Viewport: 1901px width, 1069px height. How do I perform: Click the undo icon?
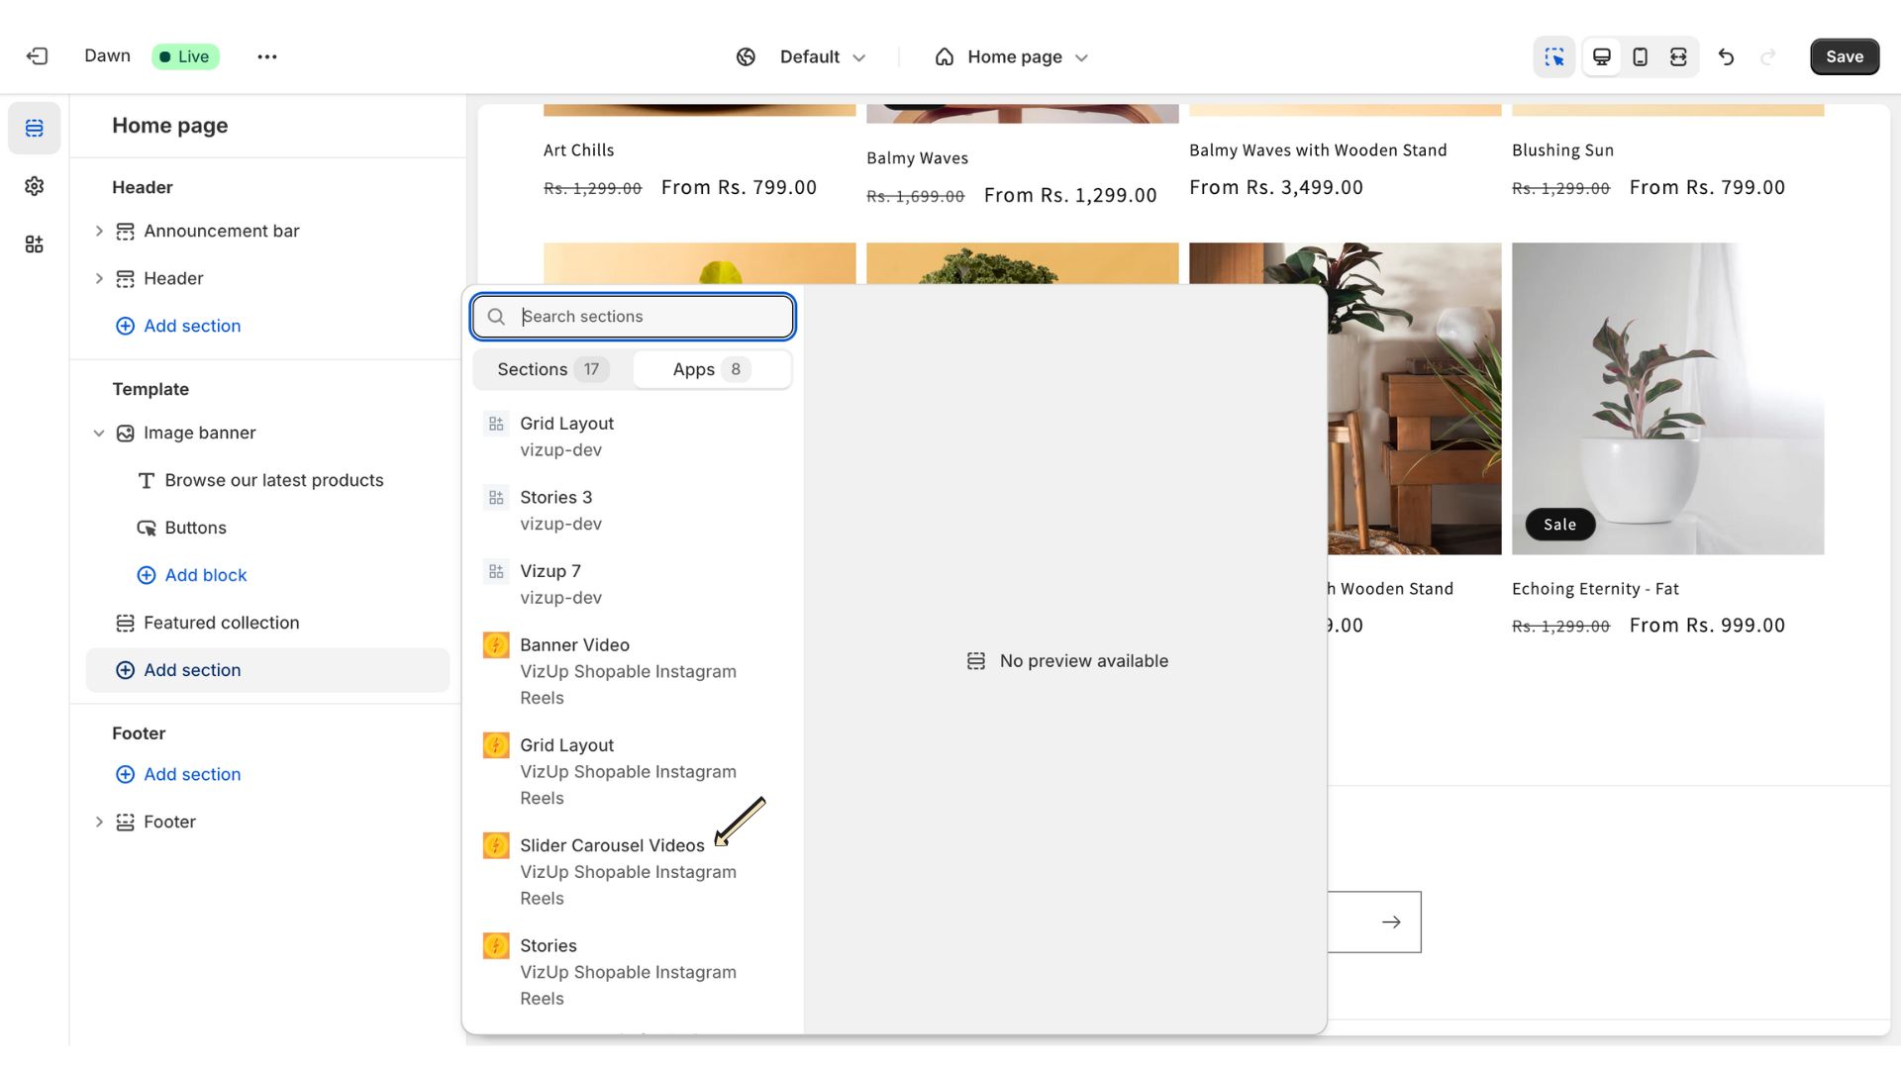pyautogui.click(x=1726, y=56)
